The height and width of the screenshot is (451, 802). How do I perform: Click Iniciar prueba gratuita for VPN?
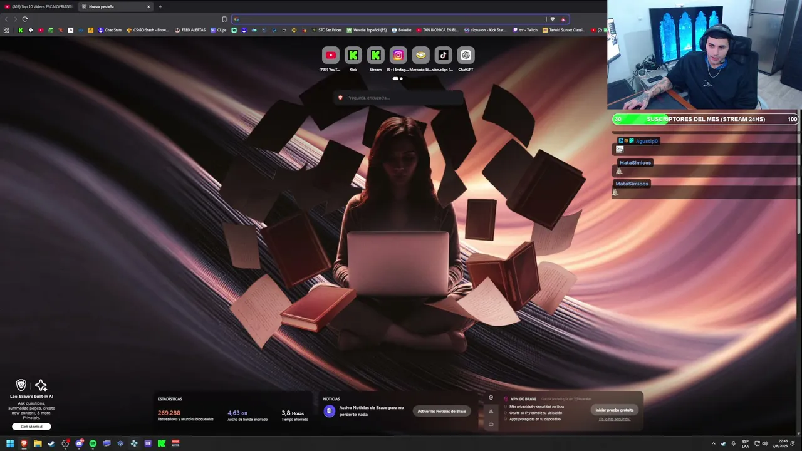(x=614, y=410)
